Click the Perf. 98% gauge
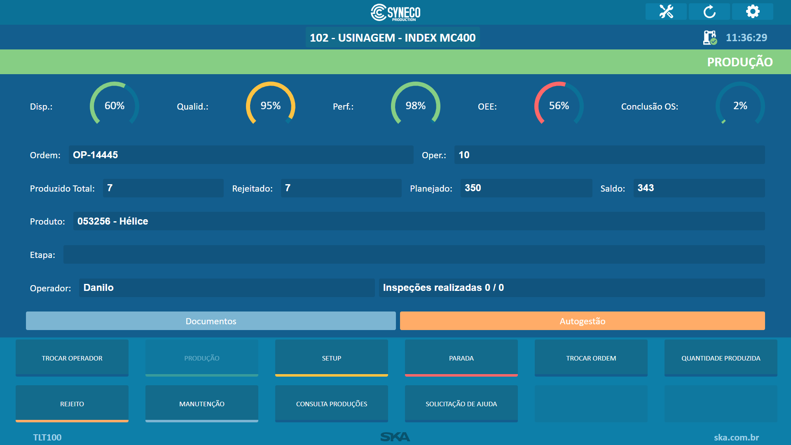Screen dimensions: 791x445 416,104
